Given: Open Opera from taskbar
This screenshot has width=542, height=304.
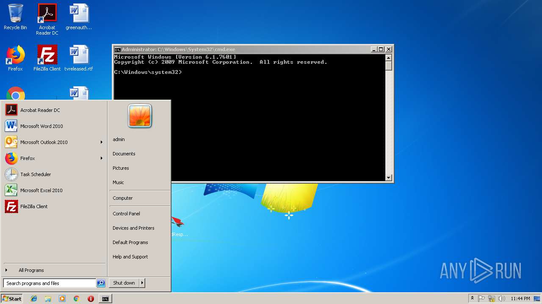Looking at the screenshot, I should pos(91,299).
